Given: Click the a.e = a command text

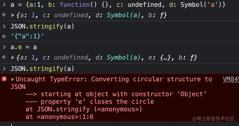Looking at the screenshot, I should tap(24, 47).
